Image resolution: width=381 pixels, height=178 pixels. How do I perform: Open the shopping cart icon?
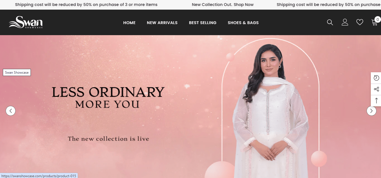coord(374,22)
